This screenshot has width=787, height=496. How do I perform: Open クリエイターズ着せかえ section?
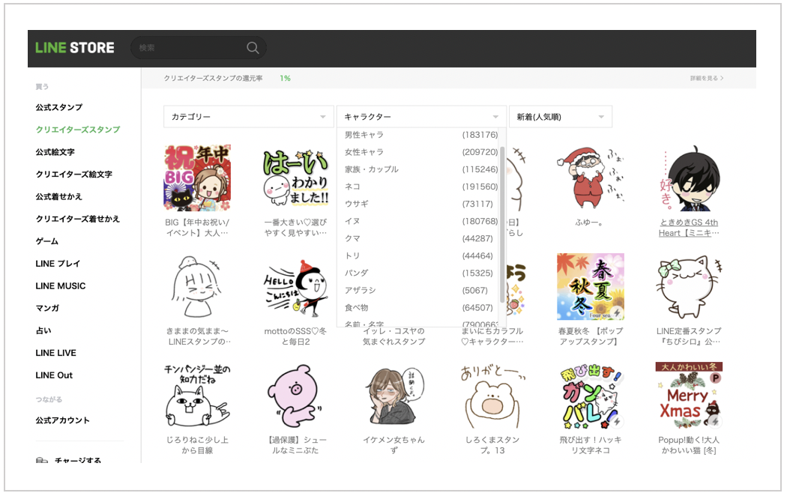click(78, 219)
